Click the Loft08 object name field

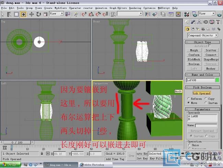(x=200, y=80)
